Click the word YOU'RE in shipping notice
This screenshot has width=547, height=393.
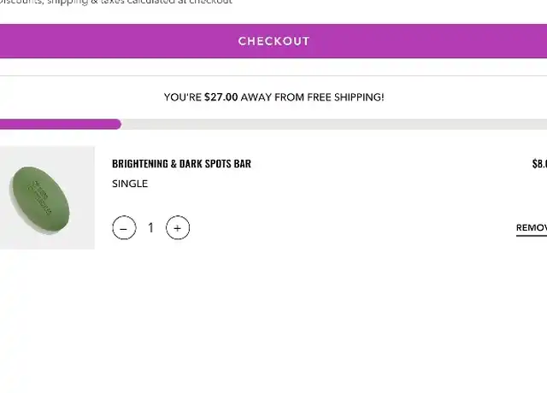(x=182, y=97)
